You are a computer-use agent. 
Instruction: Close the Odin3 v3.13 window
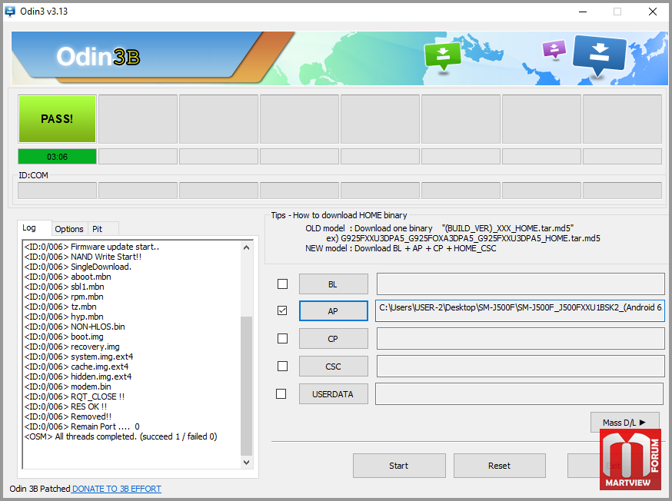(653, 12)
